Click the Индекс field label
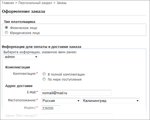The height and width of the screenshot is (120, 150). [30, 108]
